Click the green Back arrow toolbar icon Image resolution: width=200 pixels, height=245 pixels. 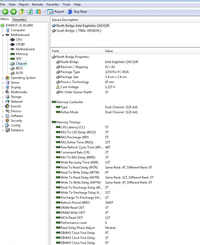5,12
